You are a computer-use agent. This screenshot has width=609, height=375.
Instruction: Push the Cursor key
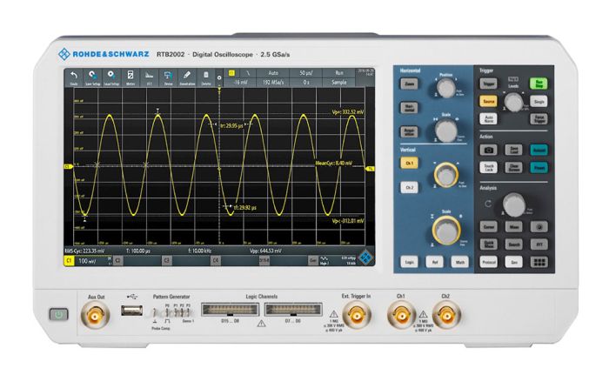[x=489, y=226]
